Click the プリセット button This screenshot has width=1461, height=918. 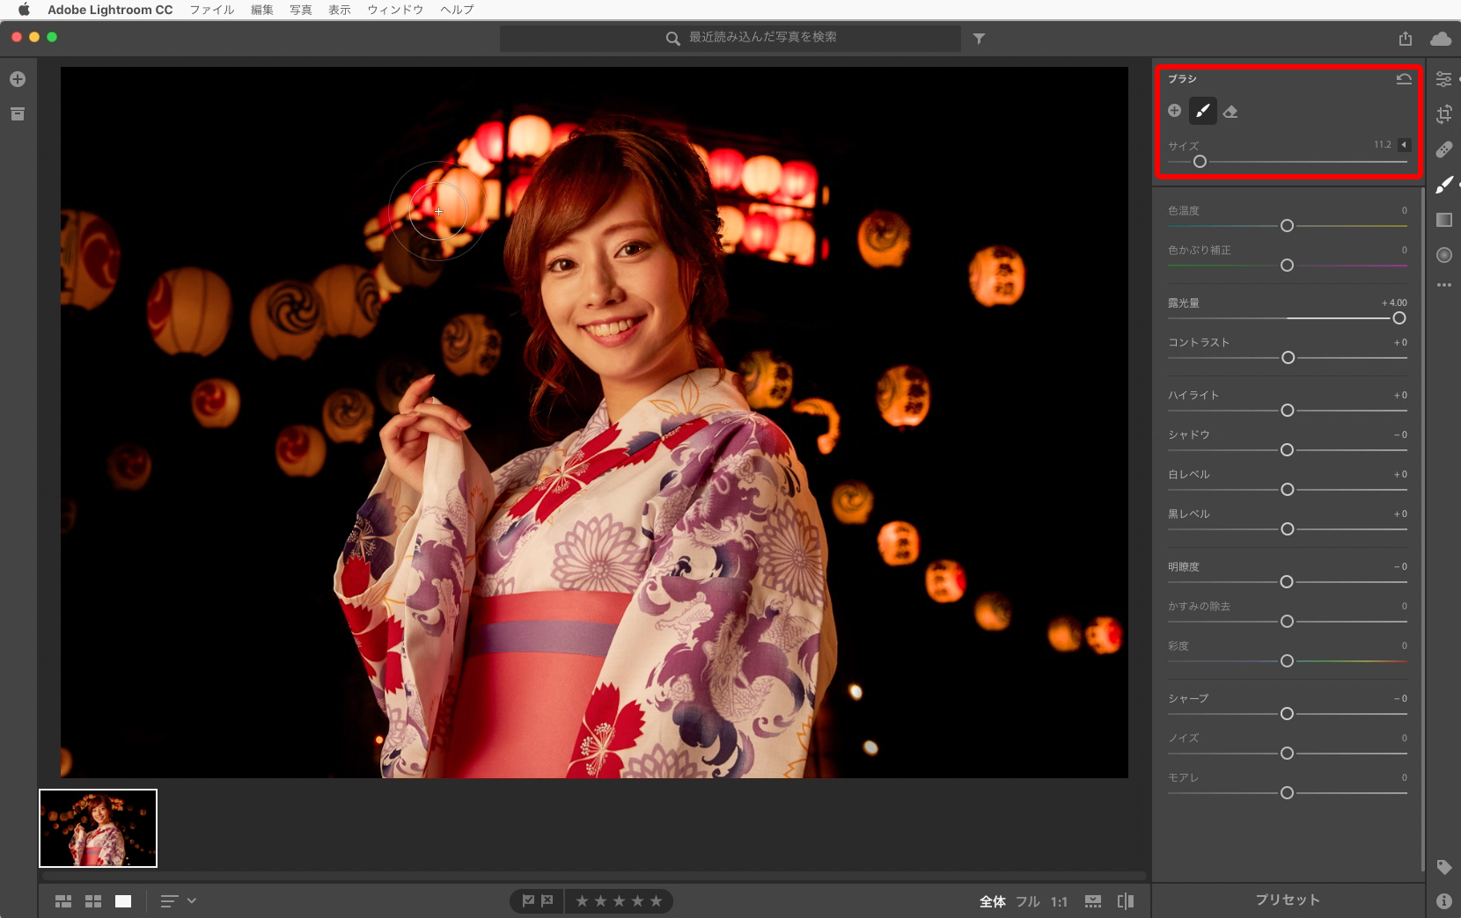1288,900
